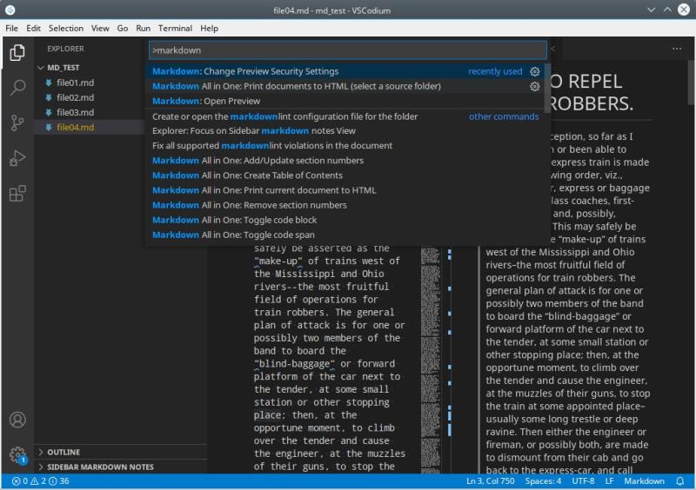Open the Terminal menu

click(x=175, y=28)
